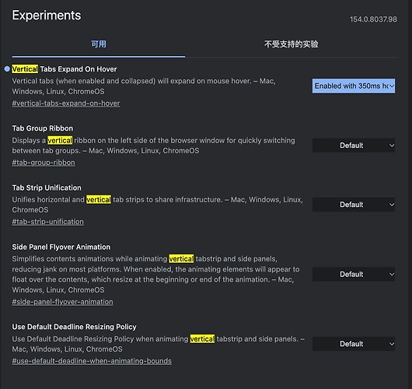Image resolution: width=412 pixels, height=389 pixels.
Task: Click the #use-default-deadline-when-animating-bounds link
Action: (x=92, y=361)
